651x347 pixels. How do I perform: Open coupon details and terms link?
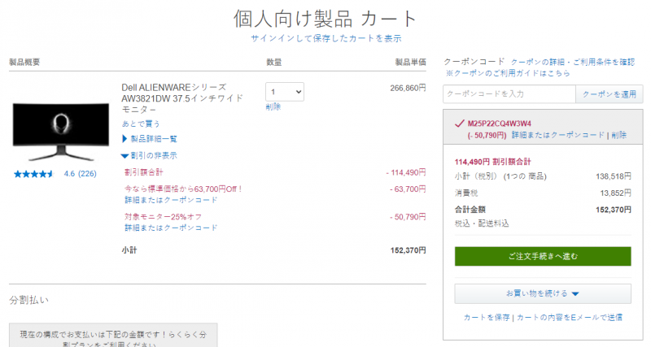click(x=573, y=62)
